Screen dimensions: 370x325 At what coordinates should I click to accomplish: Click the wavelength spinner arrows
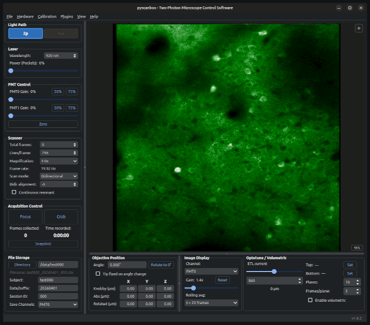pyautogui.click(x=75, y=55)
